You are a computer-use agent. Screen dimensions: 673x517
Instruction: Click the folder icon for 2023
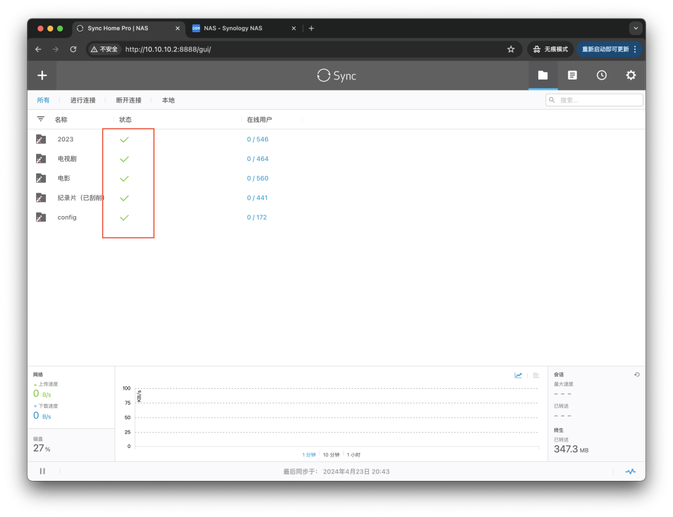coord(41,139)
